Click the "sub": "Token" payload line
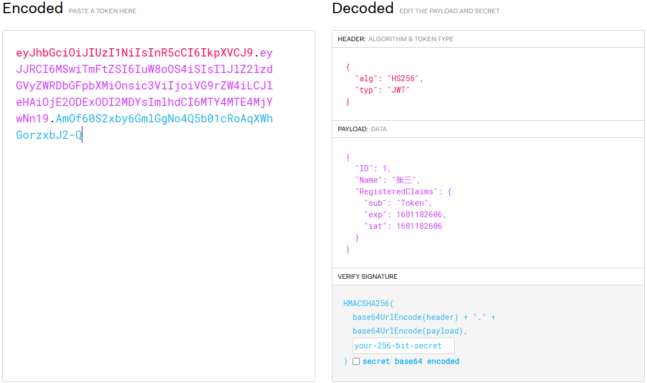Viewport: 647px width, 383px height. [x=398, y=203]
